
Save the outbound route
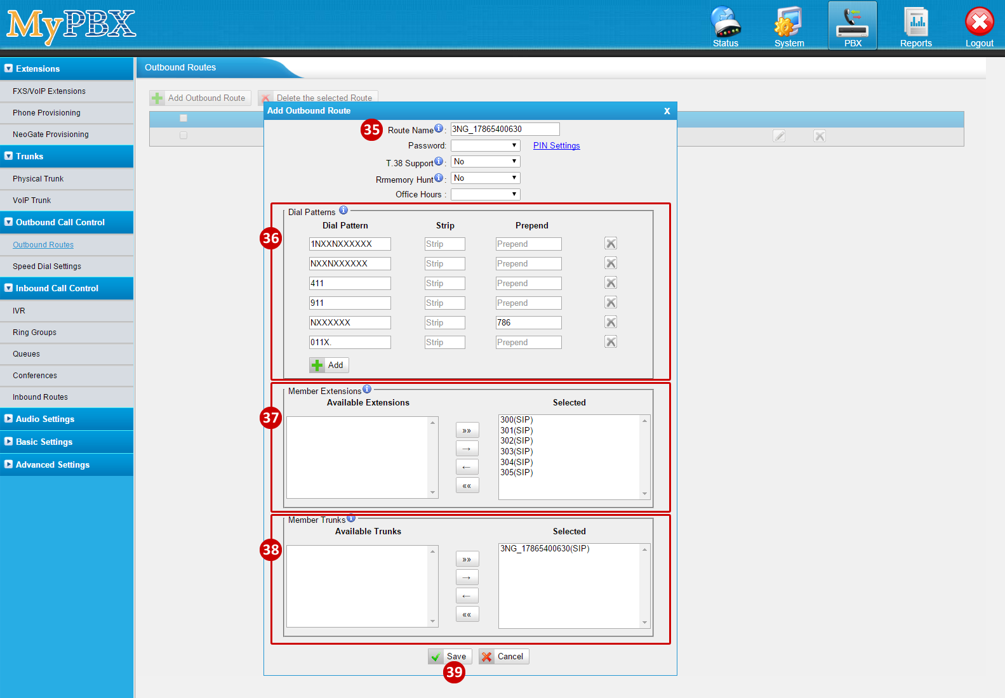450,657
